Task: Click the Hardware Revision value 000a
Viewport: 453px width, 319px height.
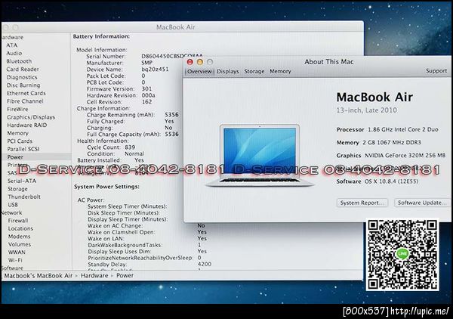Action: point(149,95)
